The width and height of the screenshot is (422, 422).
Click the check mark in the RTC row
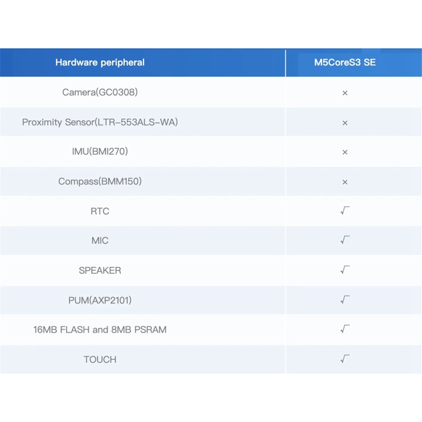(345, 211)
